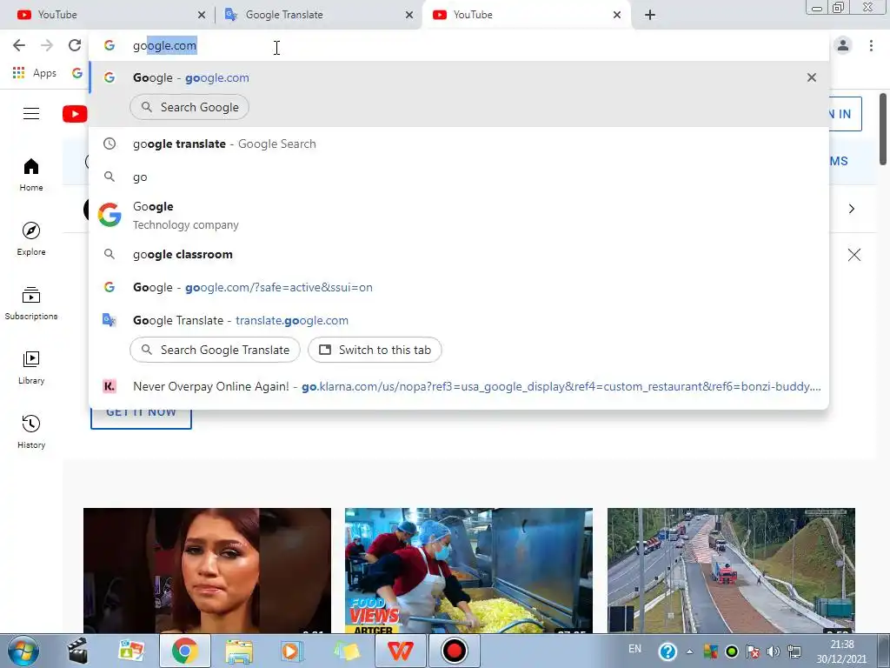The image size is (890, 668).
Task: Open the Never Overpay Online Again klarna suggestion
Action: (x=459, y=386)
